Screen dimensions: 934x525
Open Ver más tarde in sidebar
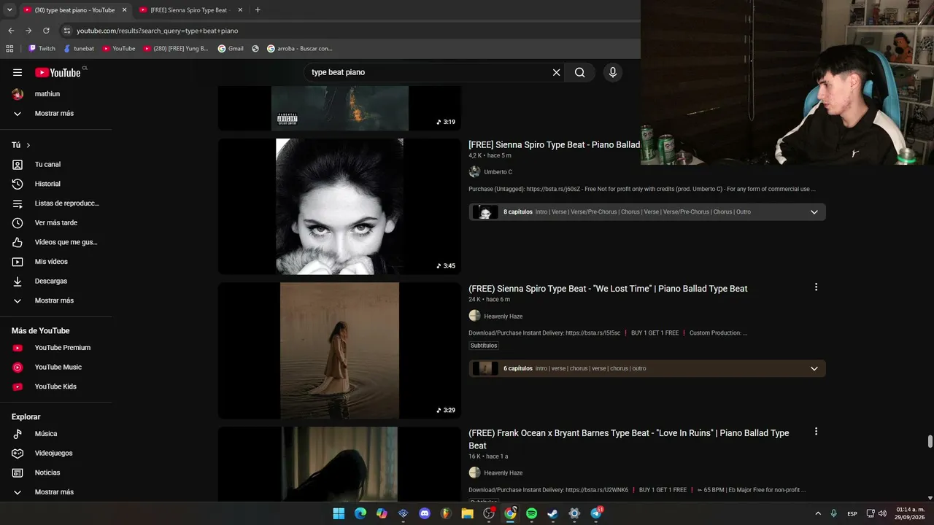[x=56, y=222]
